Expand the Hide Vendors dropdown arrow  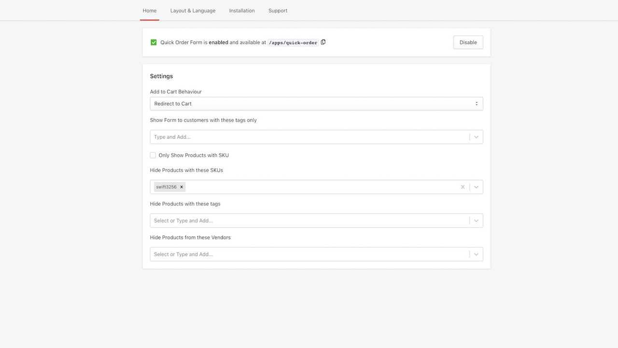476,254
